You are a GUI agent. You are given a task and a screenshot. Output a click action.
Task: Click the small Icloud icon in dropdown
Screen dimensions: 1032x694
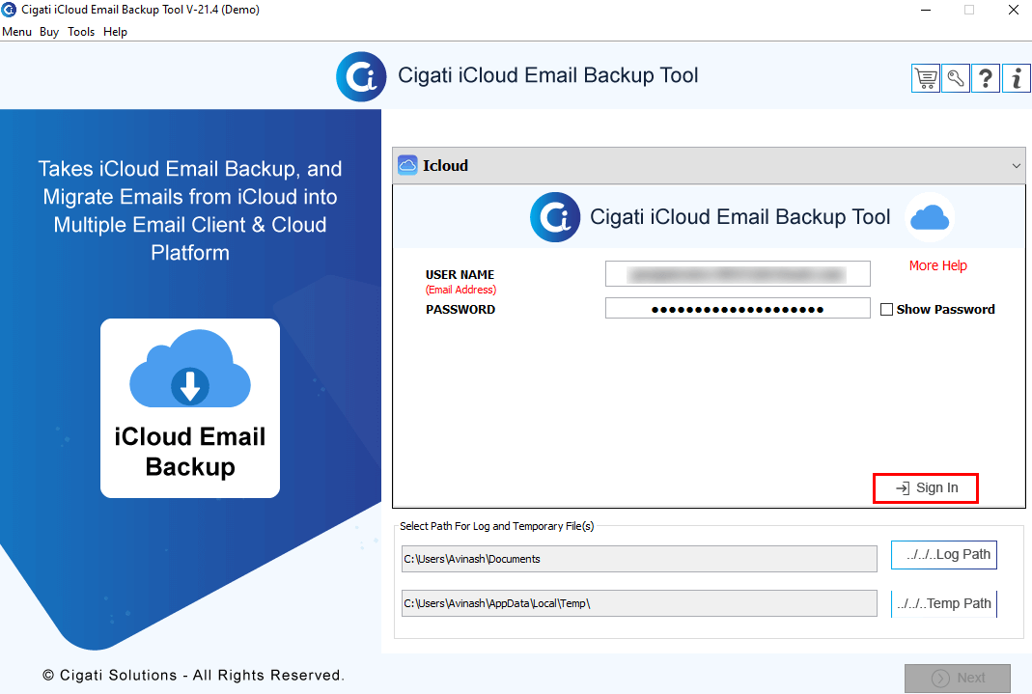tap(407, 165)
